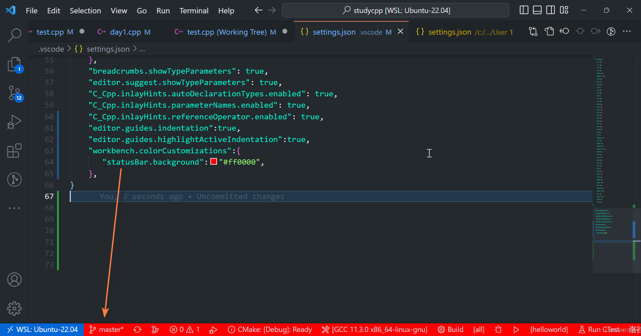641x336 pixels.
Task: Click the "#ff0000" value text
Action: click(x=239, y=162)
